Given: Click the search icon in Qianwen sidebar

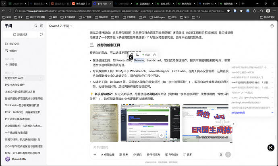Looking at the screenshot, I should click(x=36, y=26).
